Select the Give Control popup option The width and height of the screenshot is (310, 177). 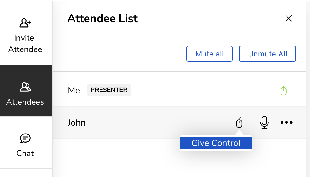pyautogui.click(x=216, y=143)
